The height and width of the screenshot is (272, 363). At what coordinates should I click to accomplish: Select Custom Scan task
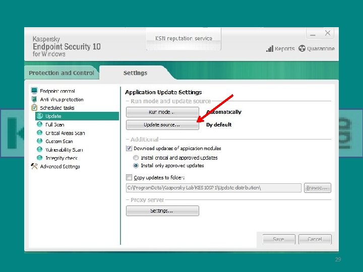(x=59, y=142)
